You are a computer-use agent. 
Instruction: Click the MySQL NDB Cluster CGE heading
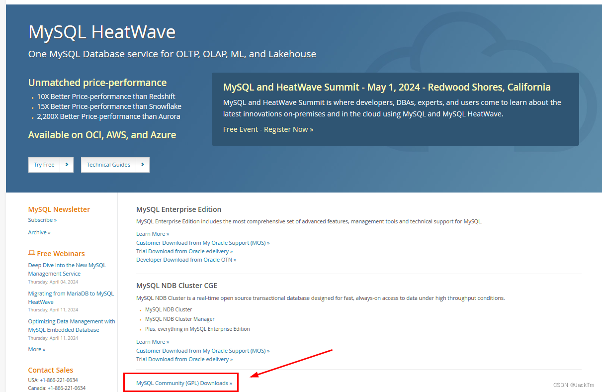[176, 286]
